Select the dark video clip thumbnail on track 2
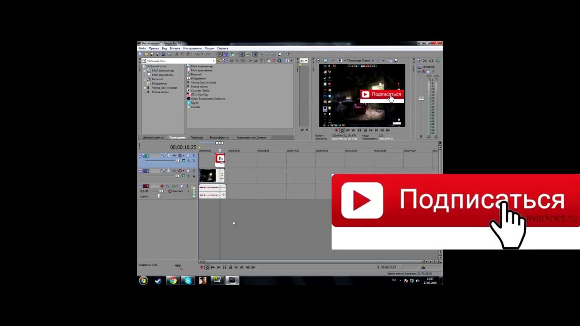Screen dimensions: 580x326 click(x=208, y=176)
